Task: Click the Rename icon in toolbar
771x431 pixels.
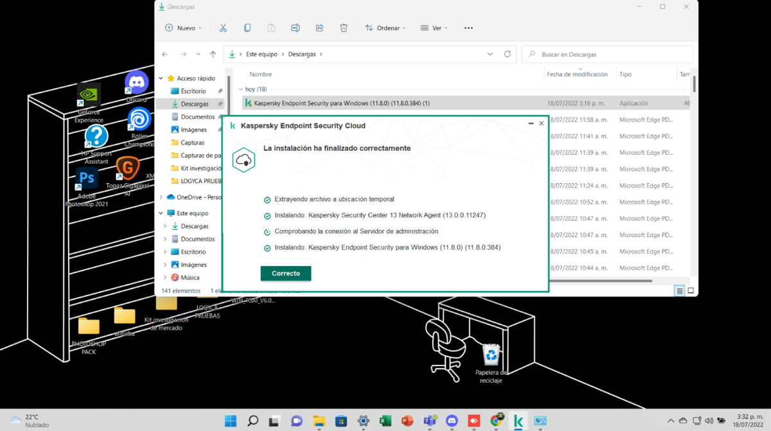Action: tap(296, 28)
